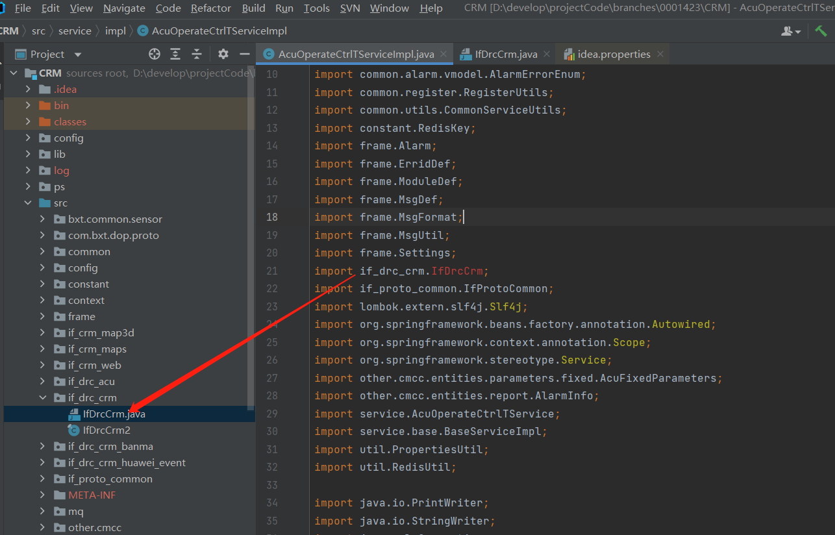Open the Navigate menu
Screen dimensions: 835x535
pyautogui.click(x=124, y=8)
